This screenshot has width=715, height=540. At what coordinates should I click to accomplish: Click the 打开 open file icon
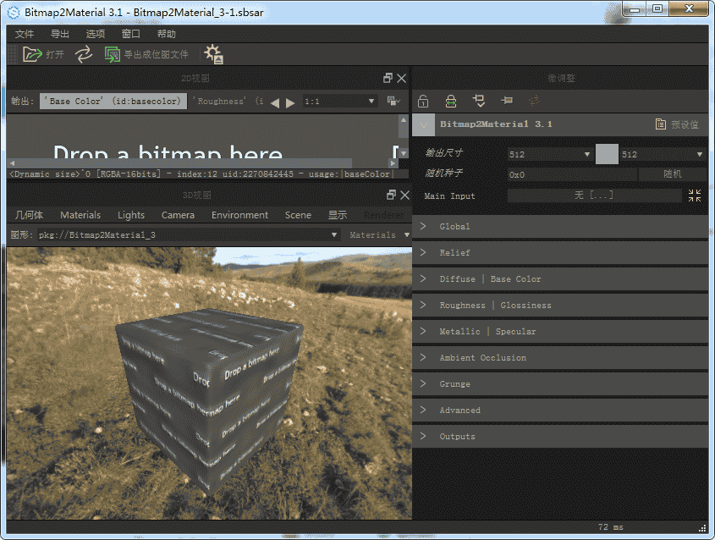(x=32, y=54)
